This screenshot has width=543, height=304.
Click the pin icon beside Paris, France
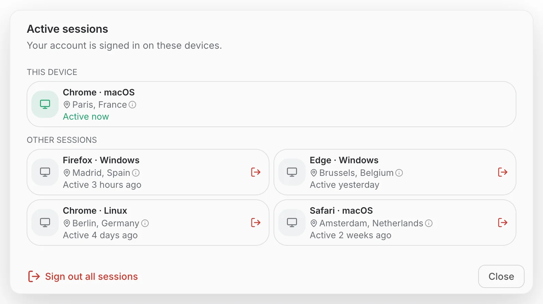tap(67, 105)
